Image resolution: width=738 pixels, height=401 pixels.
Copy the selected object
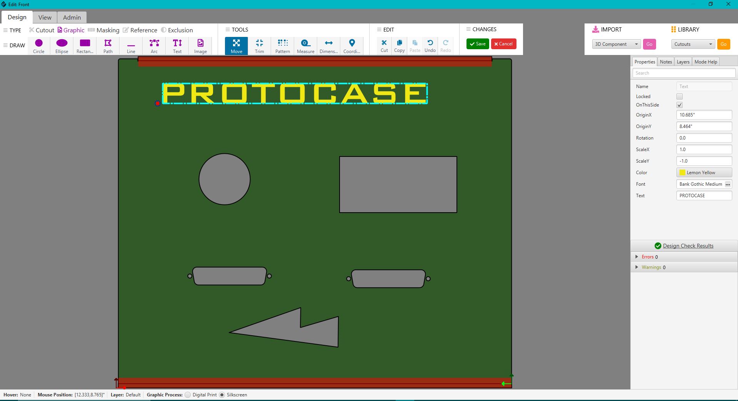[400, 45]
